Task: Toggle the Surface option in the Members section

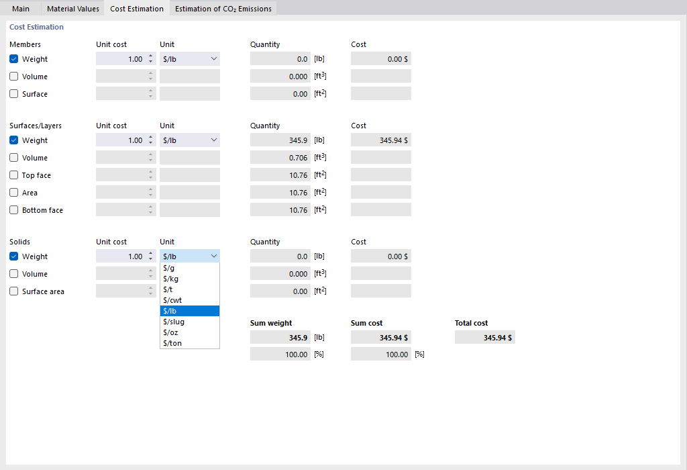Action: 13,93
